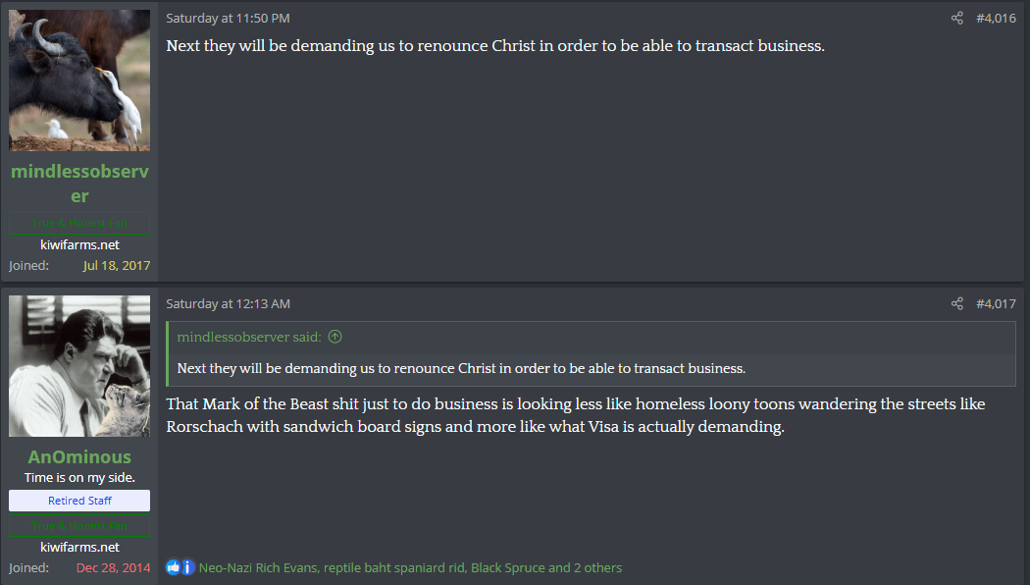Click mindlessobserver's True & Honest Fan badge
1030x585 pixels.
click(x=79, y=224)
